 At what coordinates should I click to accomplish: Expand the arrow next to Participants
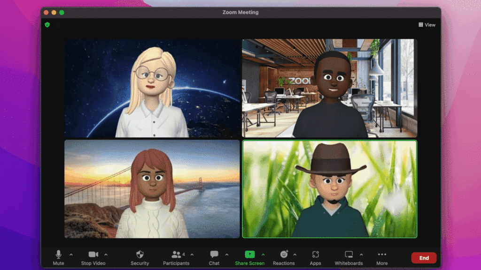tap(192, 255)
